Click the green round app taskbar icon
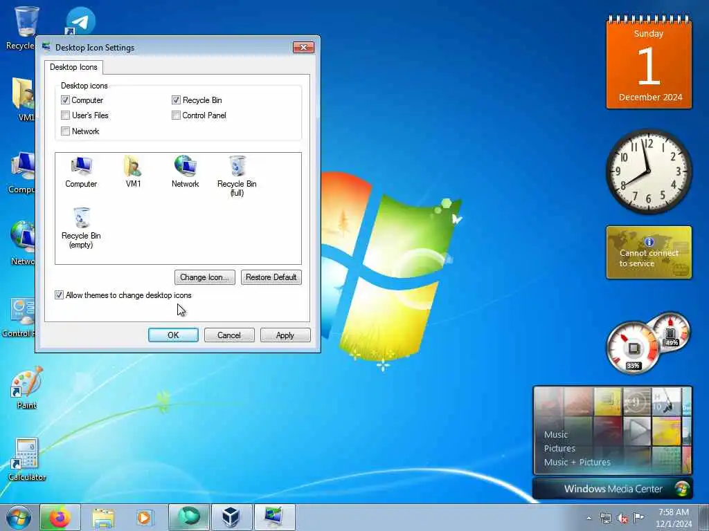This screenshot has width=709, height=531. [x=189, y=517]
